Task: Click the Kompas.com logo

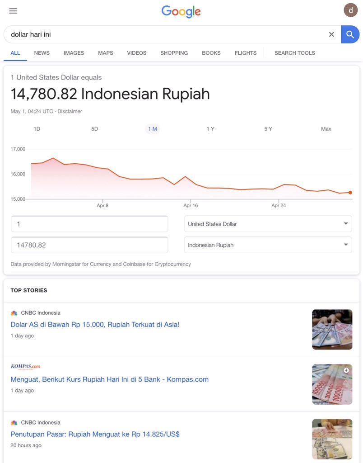Action: [25, 366]
